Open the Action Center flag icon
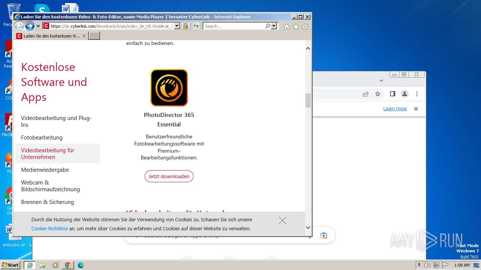This screenshot has width=481, height=270. (x=445, y=265)
